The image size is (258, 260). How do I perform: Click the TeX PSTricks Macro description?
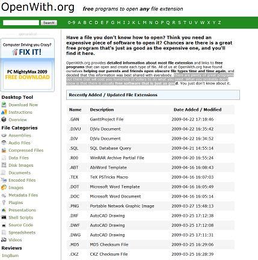pyautogui.click(x=109, y=177)
